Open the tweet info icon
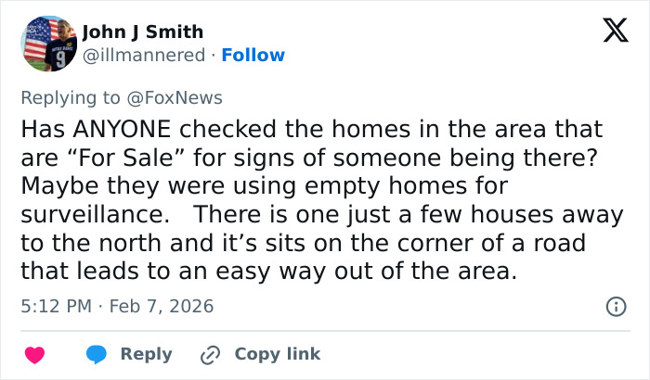 (614, 306)
